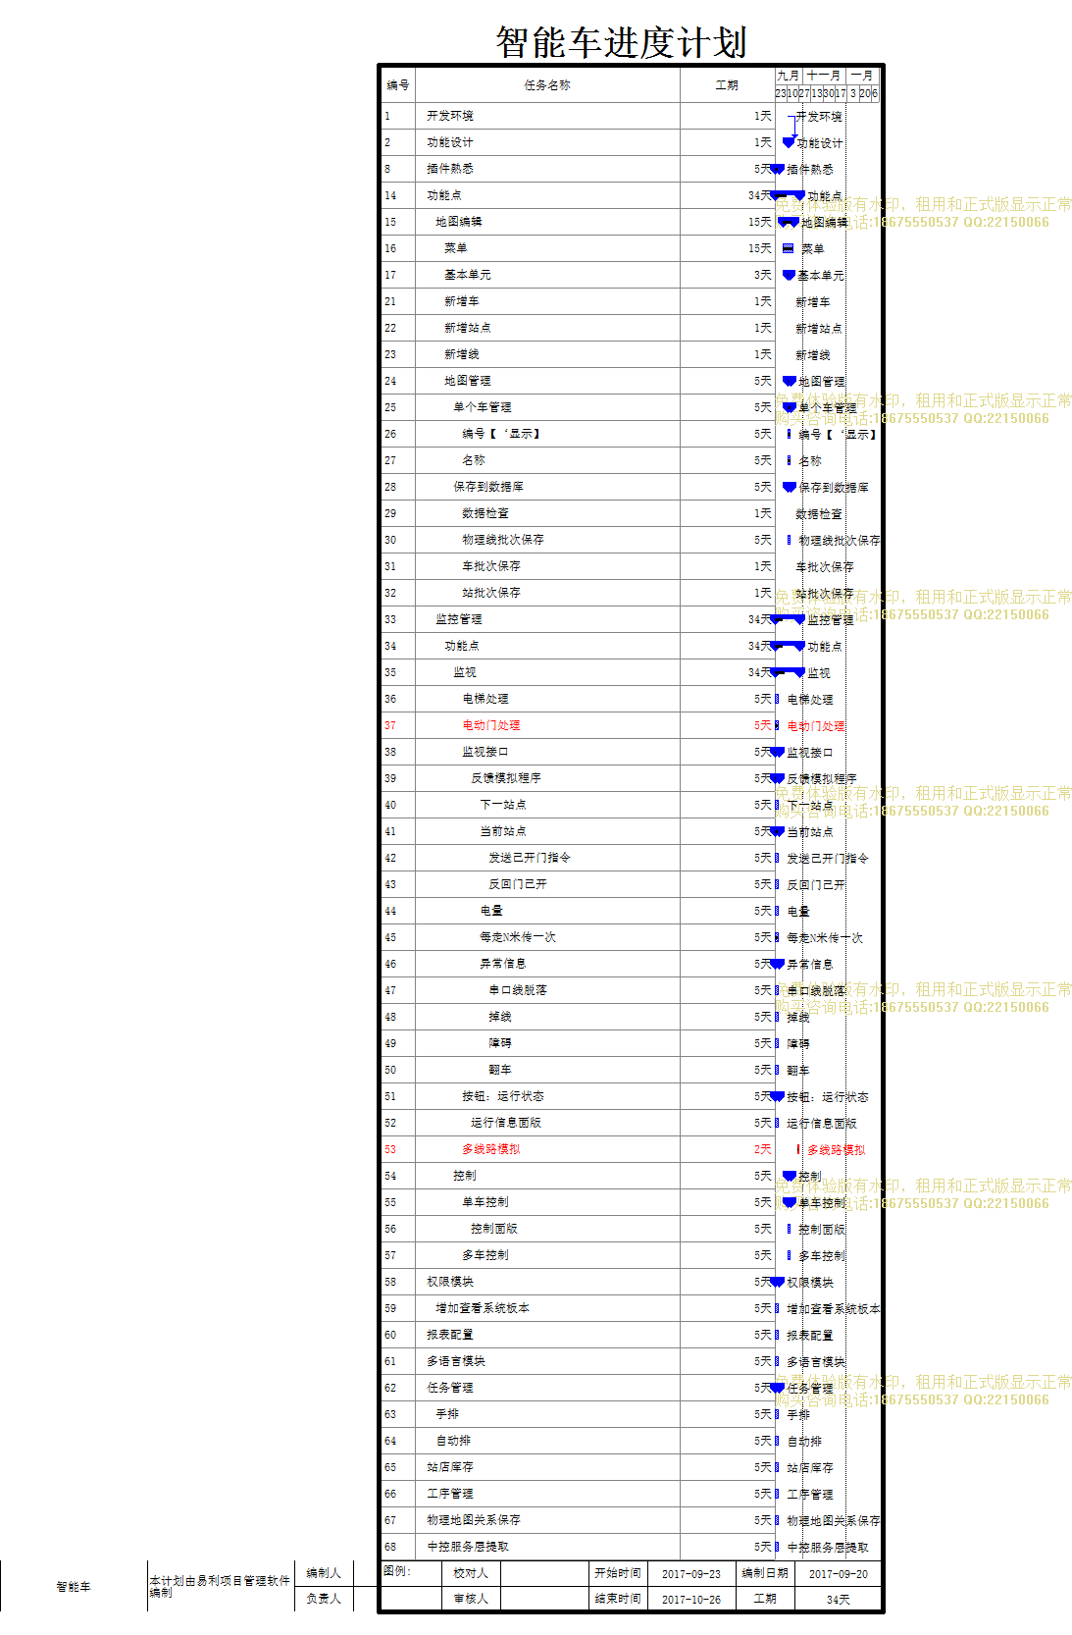Select task name '地图管理' in row 24
This screenshot has height=1635, width=1072.
coord(468,381)
